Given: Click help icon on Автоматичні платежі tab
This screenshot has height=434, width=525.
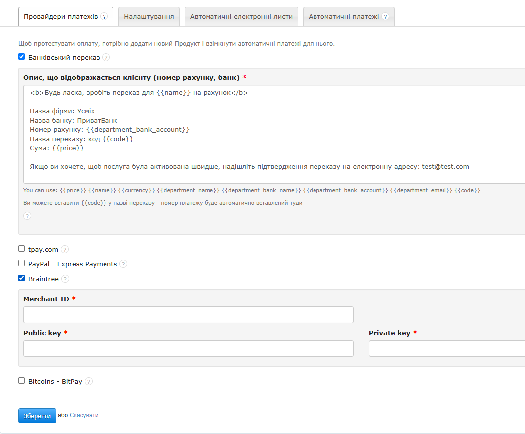Looking at the screenshot, I should tap(385, 17).
